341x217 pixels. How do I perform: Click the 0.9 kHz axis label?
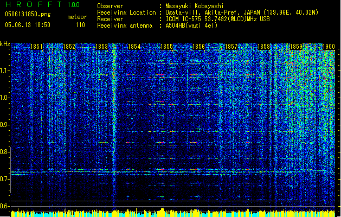[x=4, y=125]
